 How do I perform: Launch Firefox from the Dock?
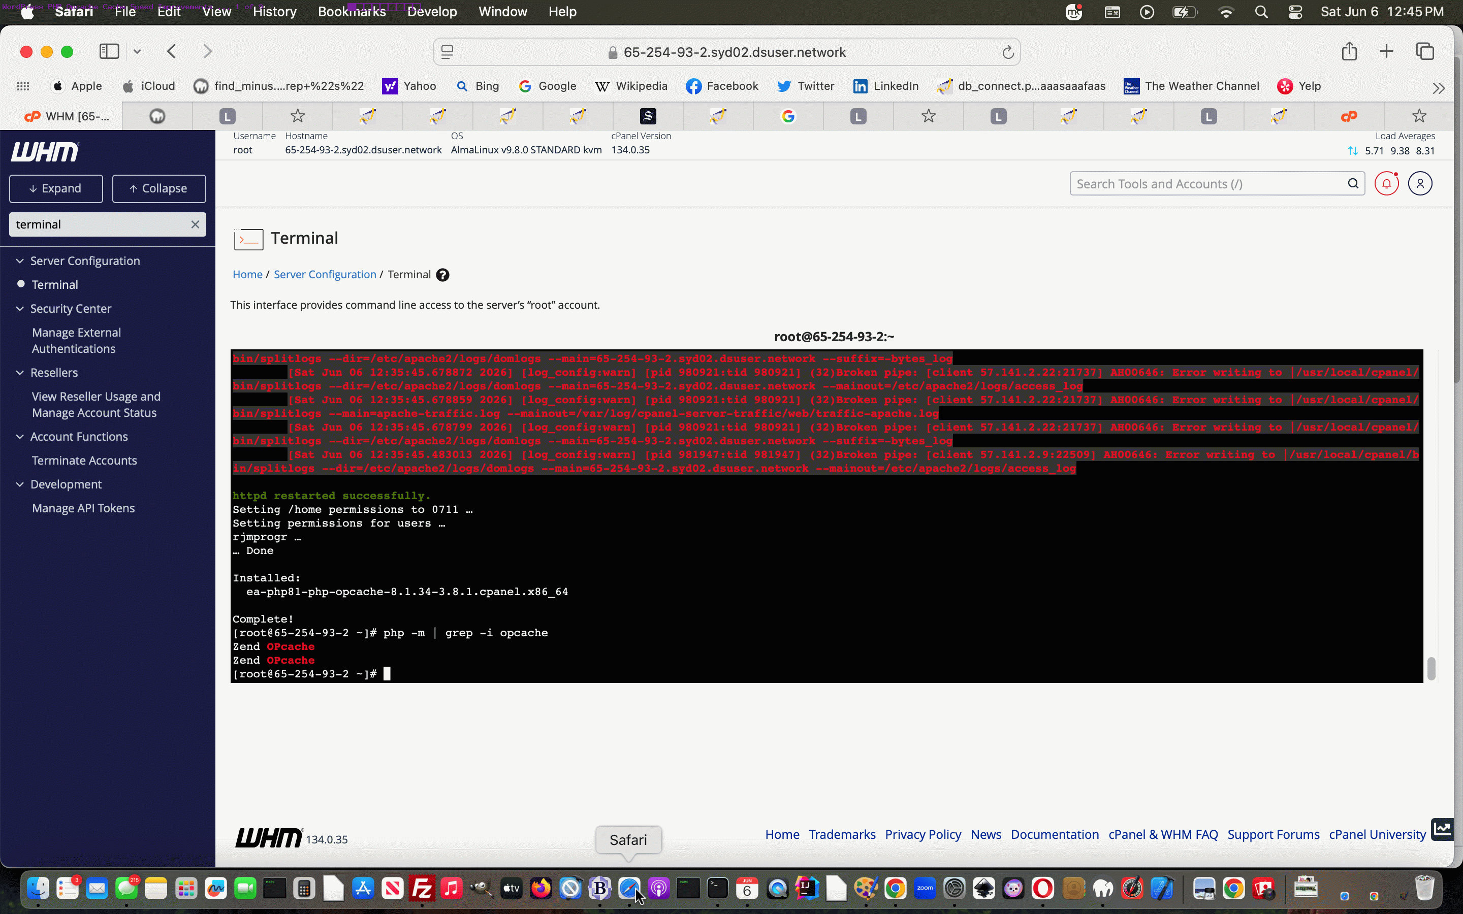[541, 888]
